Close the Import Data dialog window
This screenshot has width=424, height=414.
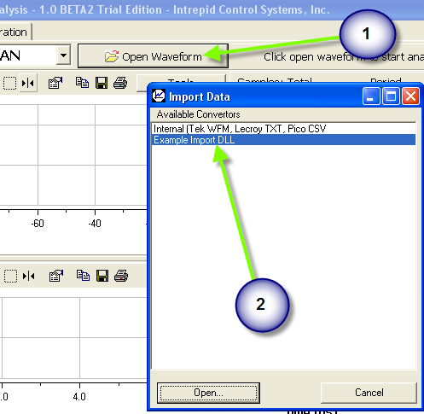pyautogui.click(x=410, y=96)
